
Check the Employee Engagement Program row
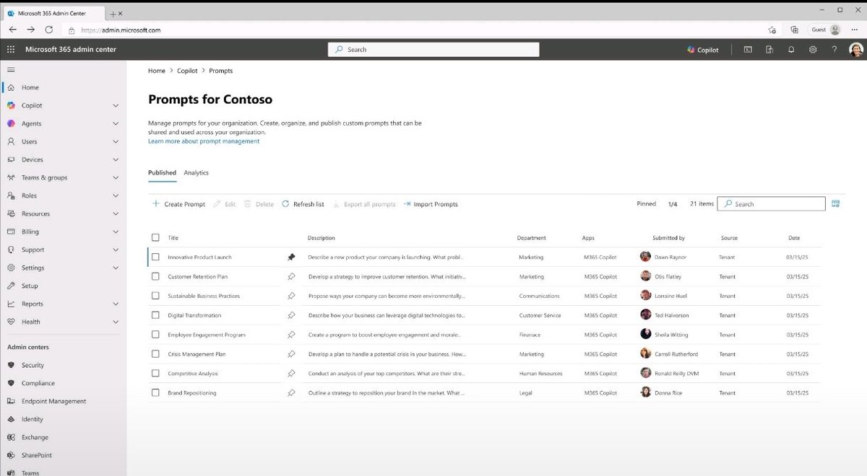155,335
